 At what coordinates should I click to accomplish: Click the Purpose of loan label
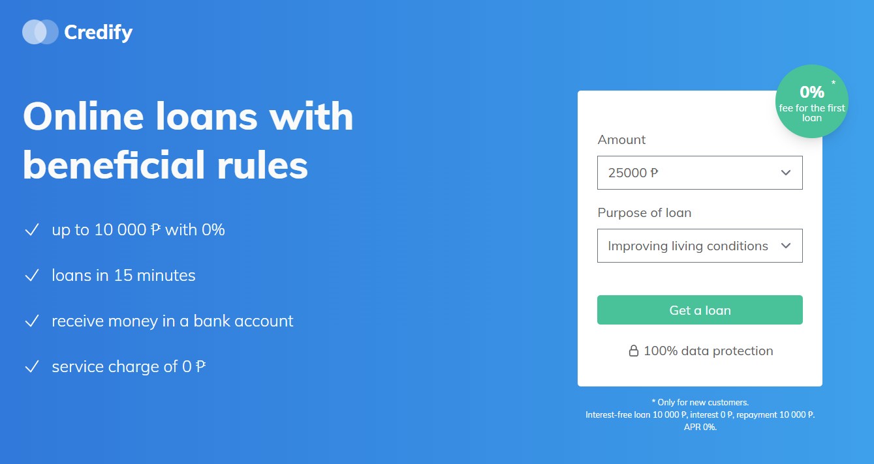[644, 212]
